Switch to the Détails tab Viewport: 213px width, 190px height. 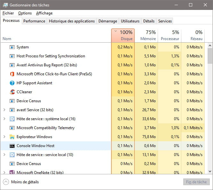pyautogui.click(x=149, y=21)
